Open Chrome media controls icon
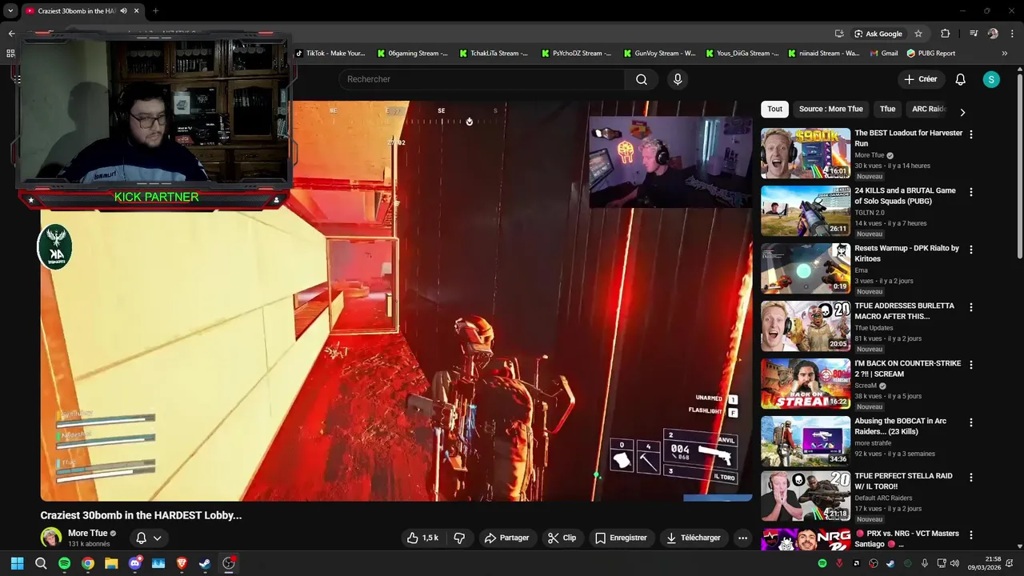 coord(974,34)
